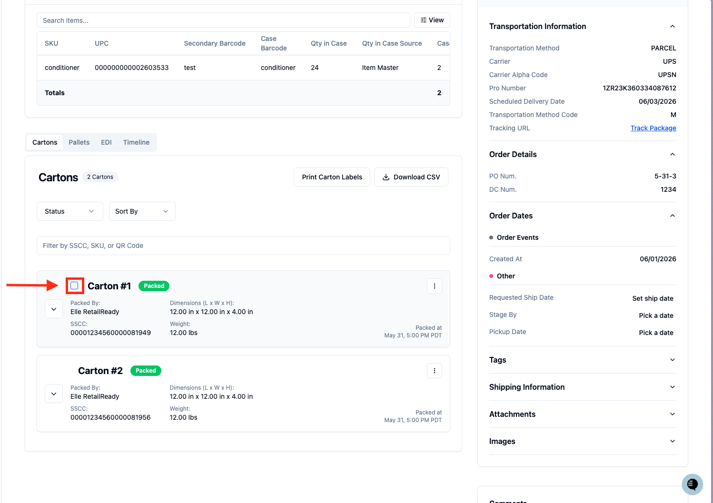Click Print Carton Labels button
The height and width of the screenshot is (503, 713).
[332, 177]
